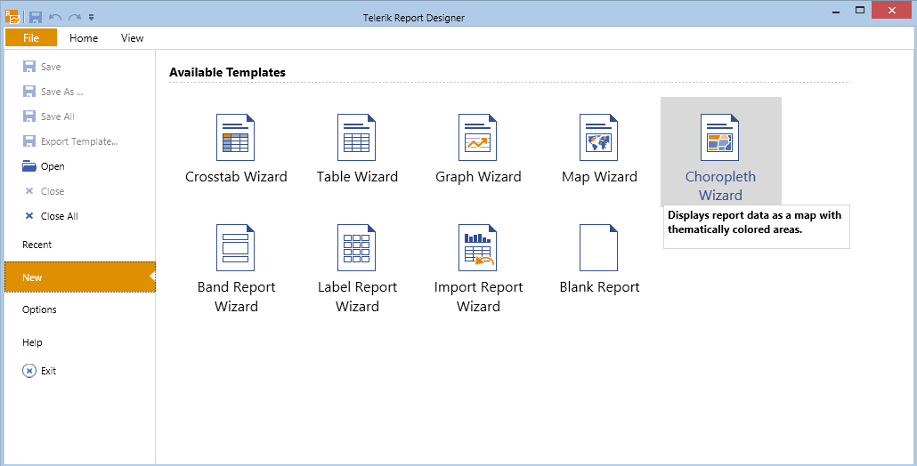Start the Import Report Wizard
Image resolution: width=917 pixels, height=466 pixels.
click(478, 269)
